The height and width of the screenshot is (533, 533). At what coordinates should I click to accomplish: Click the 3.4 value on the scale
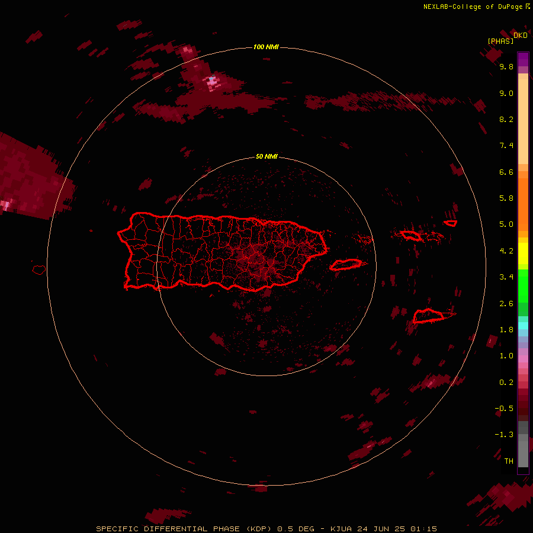(x=506, y=277)
